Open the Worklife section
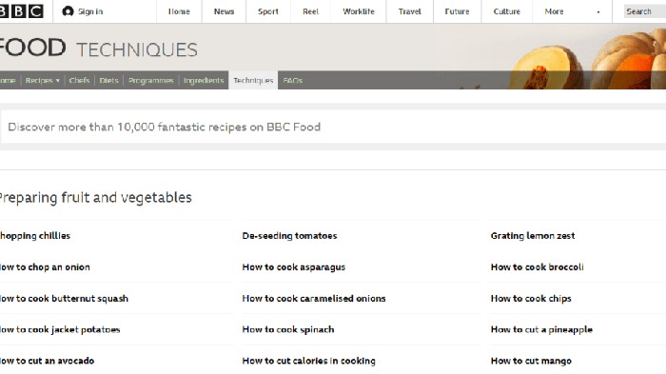 359,11
